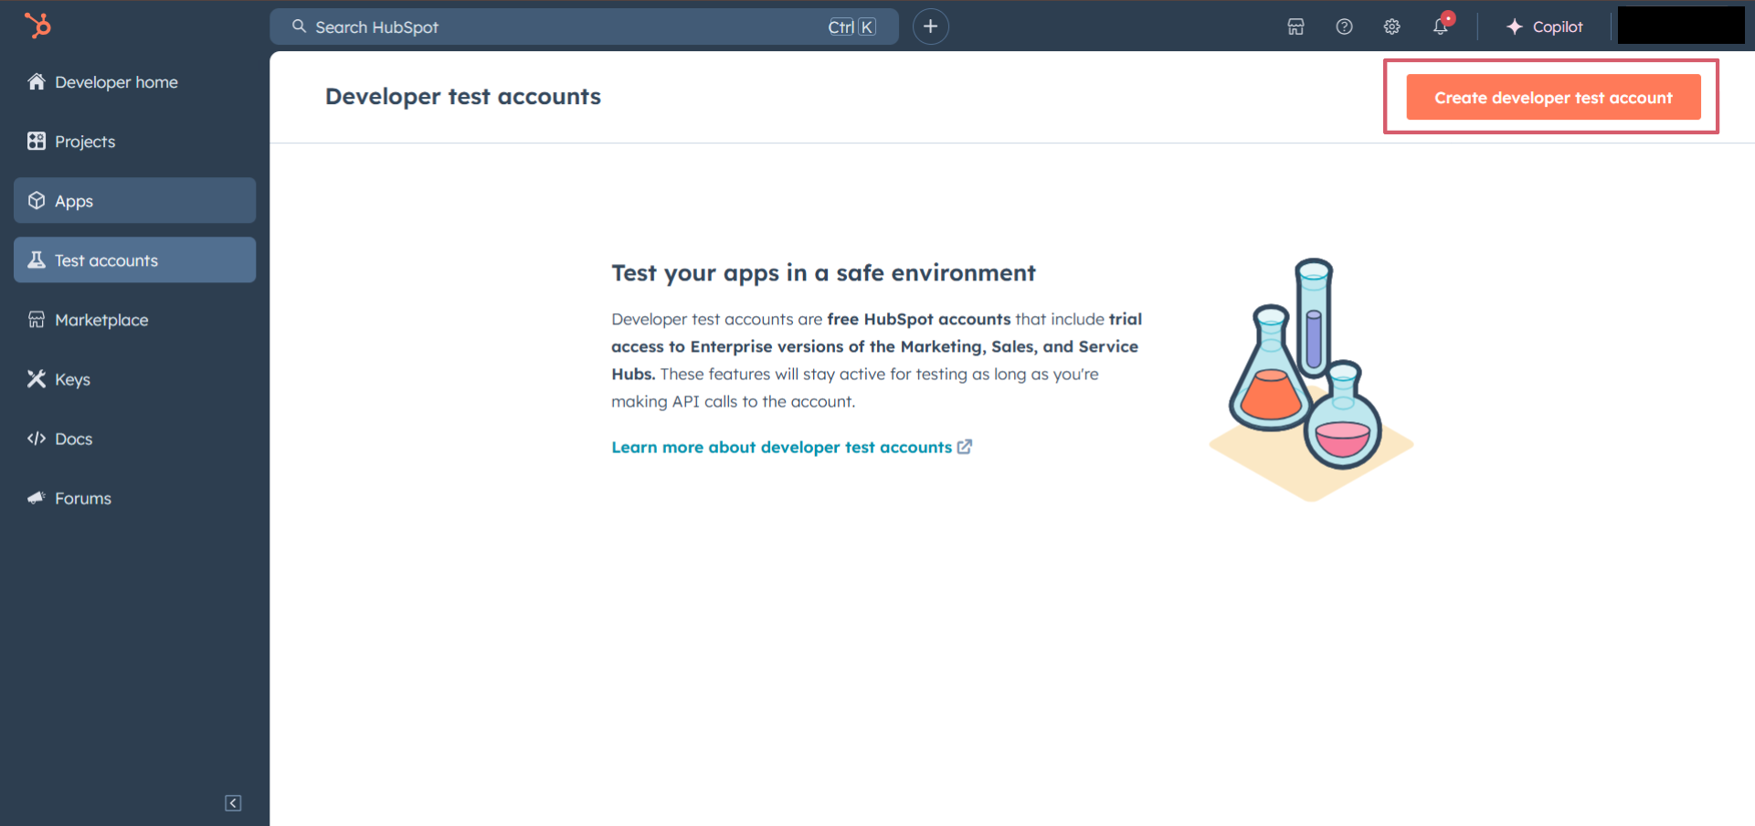
Task: Click the Developer home house icon
Action: pos(37,81)
